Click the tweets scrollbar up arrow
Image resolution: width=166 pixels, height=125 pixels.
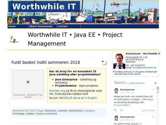coord(157,88)
